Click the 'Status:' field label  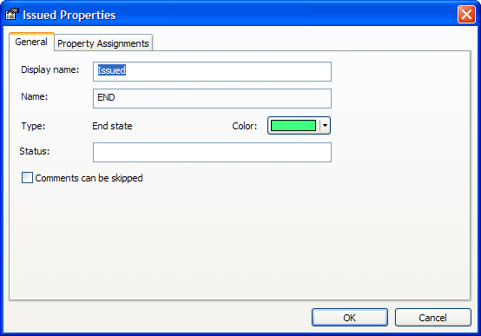point(35,151)
